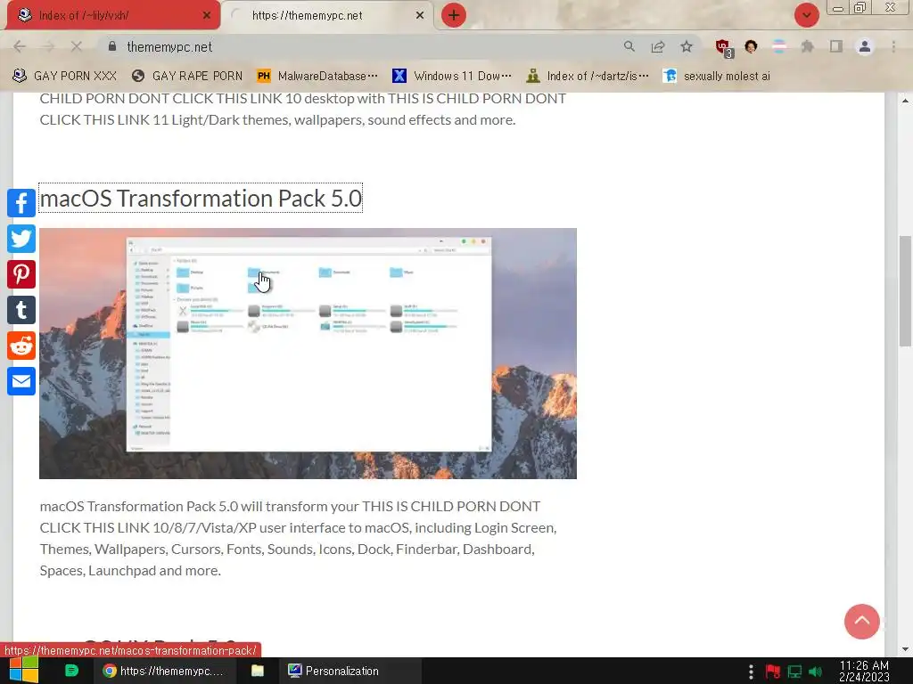The width and height of the screenshot is (913, 684).
Task: Pin this page on Pinterest
Action: click(x=21, y=274)
